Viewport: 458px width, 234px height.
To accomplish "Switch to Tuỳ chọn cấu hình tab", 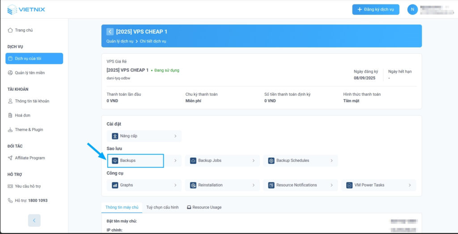I will pyautogui.click(x=162, y=208).
